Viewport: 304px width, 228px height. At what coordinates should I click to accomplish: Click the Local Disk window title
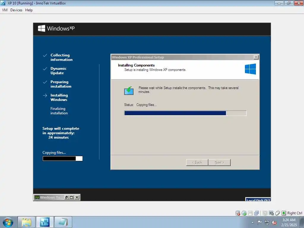point(258,200)
